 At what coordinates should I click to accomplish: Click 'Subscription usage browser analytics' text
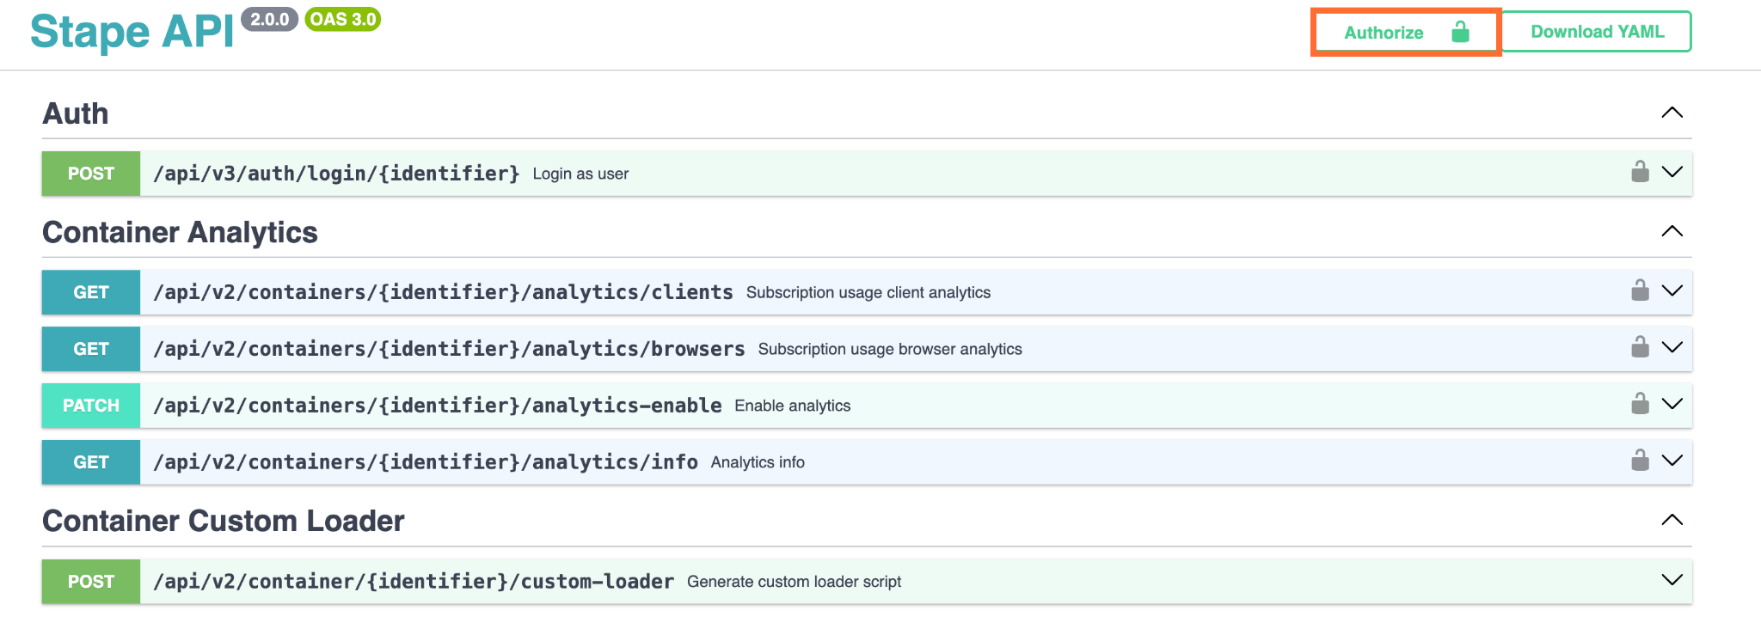click(x=890, y=349)
